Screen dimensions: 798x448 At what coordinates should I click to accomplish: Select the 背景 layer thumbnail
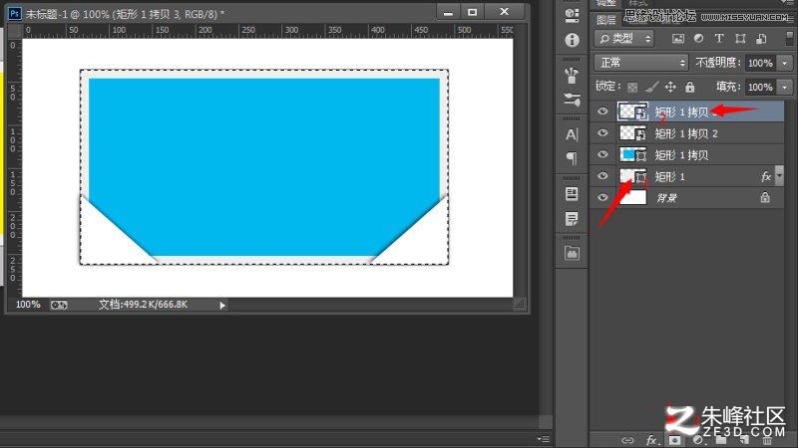pos(632,197)
